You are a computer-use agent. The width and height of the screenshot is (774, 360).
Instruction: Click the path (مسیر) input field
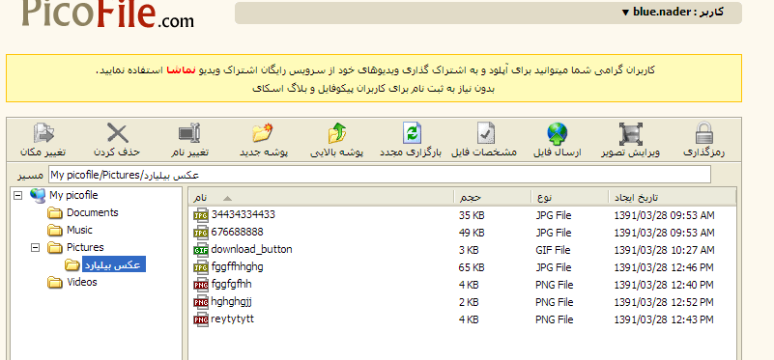380,175
